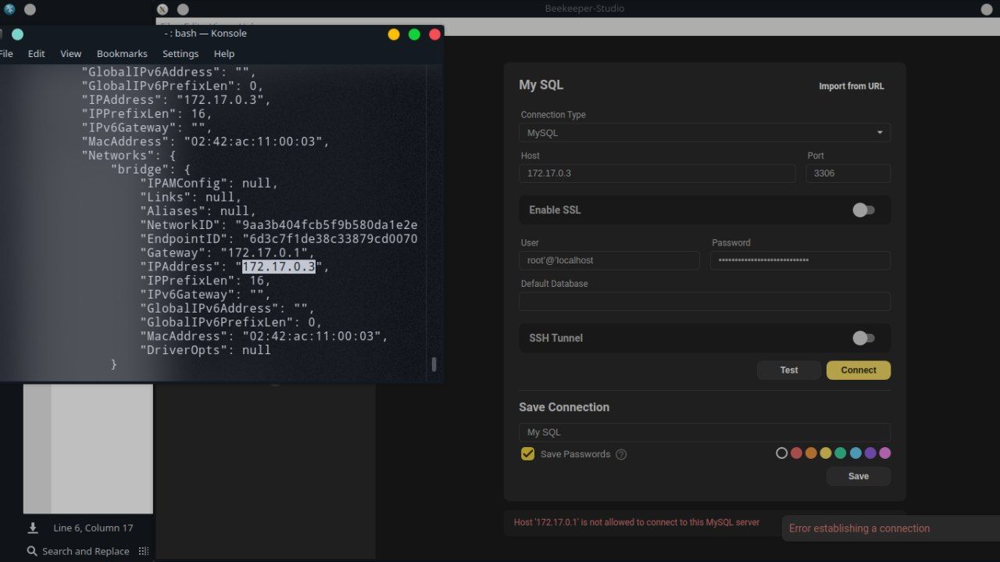Click the "bridge": { line in Konsole

pos(151,170)
